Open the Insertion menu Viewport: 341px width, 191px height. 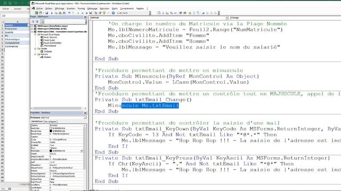coord(71,8)
